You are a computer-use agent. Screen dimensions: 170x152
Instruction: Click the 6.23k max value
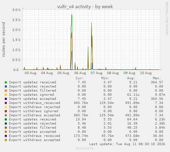160,119
